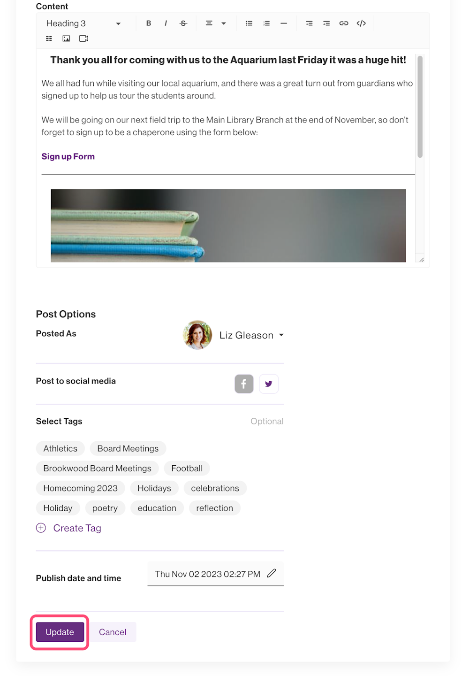Click the content editor scrollbar
This screenshot has width=469, height=676.
[420, 107]
